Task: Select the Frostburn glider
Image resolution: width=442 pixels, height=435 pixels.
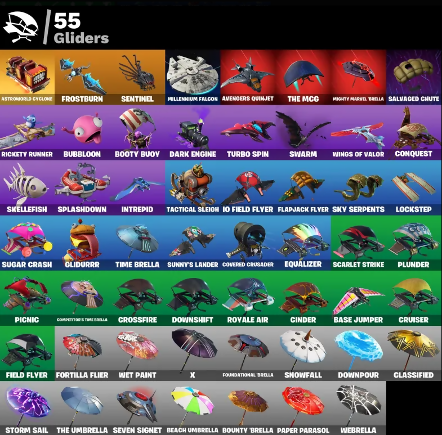Action: pos(82,77)
